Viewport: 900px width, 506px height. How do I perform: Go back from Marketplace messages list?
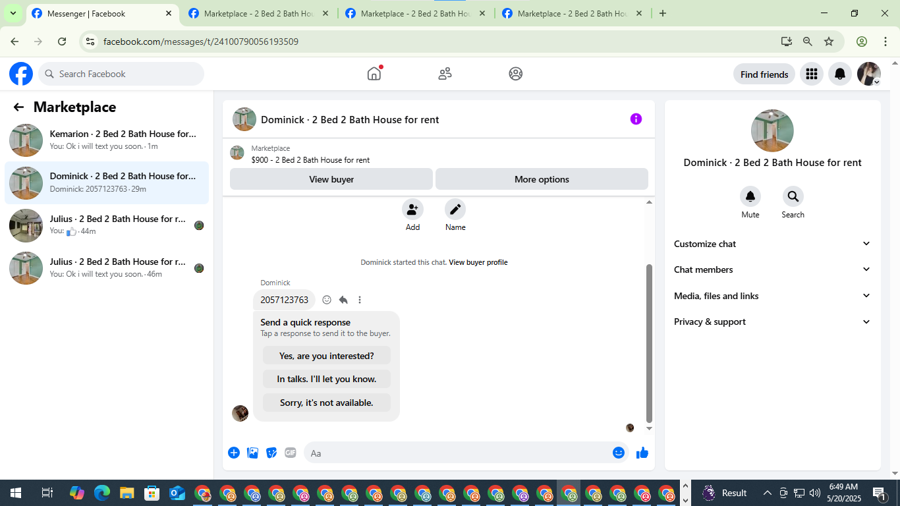(18, 107)
